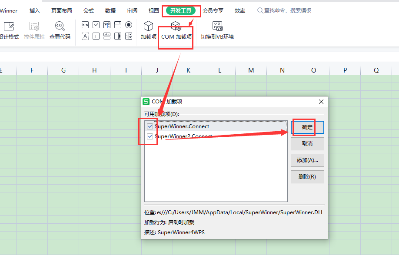
Task: Select column M header
Action: [x=251, y=70]
